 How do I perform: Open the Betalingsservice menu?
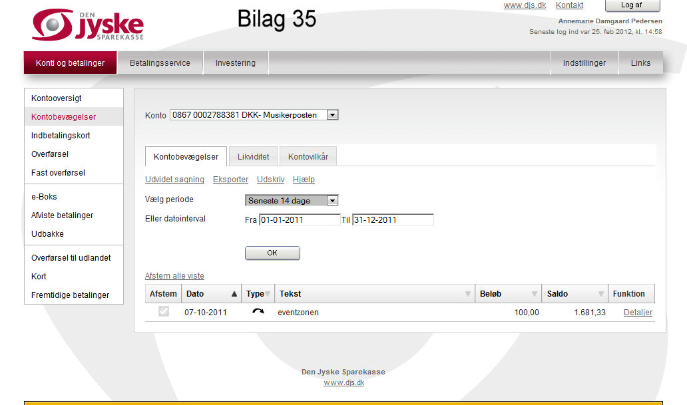160,63
